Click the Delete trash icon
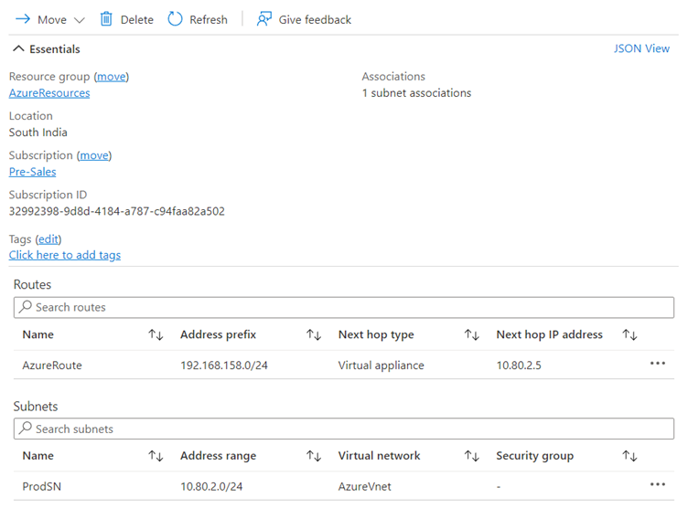 (106, 19)
